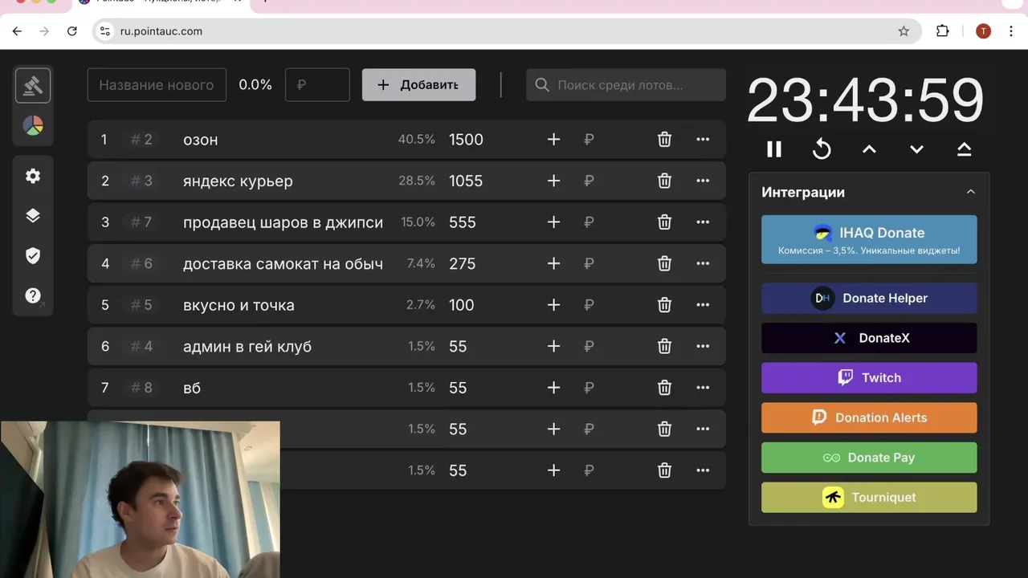Delete the доставка самокат lot
This screenshot has width=1028, height=578.
(664, 263)
